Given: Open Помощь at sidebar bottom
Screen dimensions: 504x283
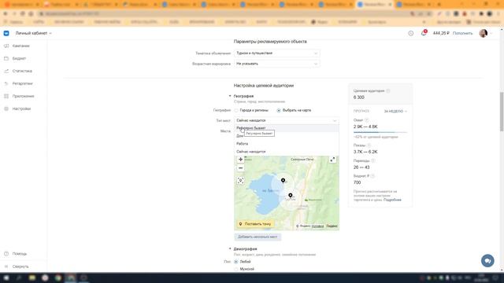Looking at the screenshot, I should point(19,254).
